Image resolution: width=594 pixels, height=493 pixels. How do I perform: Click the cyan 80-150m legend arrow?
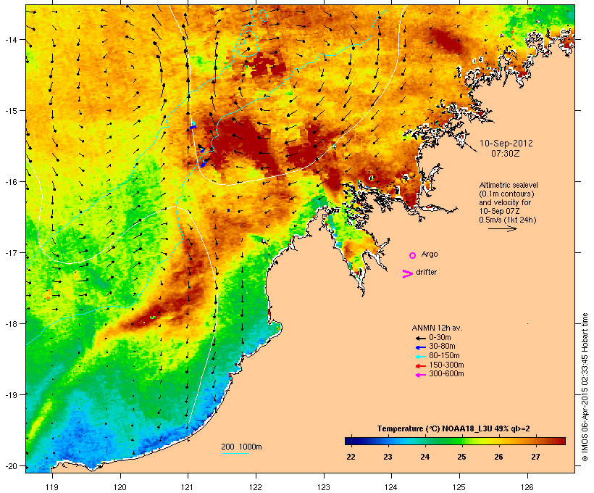pos(420,357)
